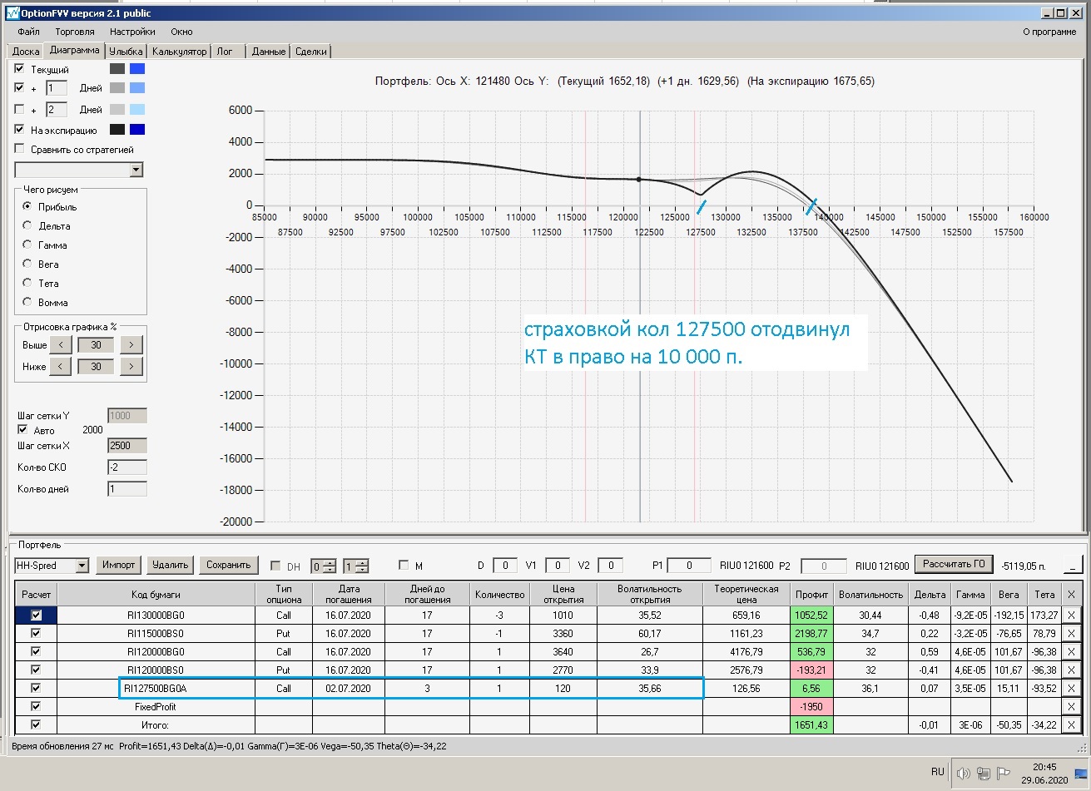Screen dimensions: 1091x791
Task: Click the OptionFVV title bar app icon
Action: tap(12, 13)
